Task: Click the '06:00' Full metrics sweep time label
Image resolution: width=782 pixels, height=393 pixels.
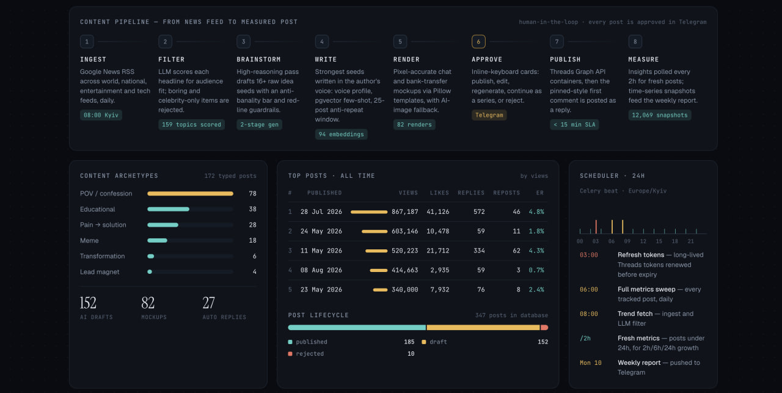Action: point(589,290)
